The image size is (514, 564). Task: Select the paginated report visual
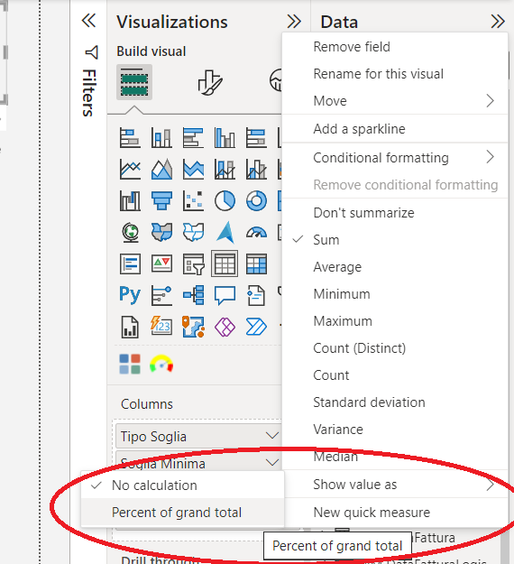click(x=130, y=327)
